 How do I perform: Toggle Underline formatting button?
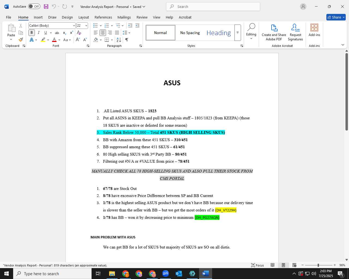tap(46, 33)
